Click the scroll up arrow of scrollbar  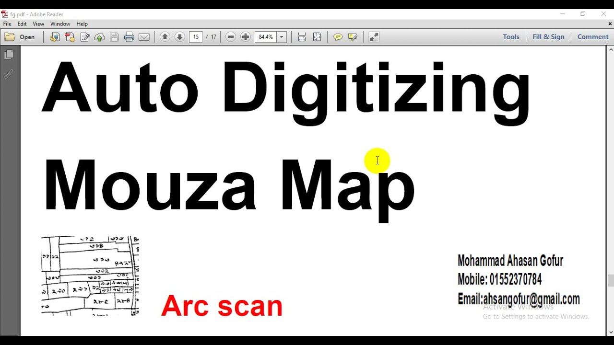tap(611, 49)
